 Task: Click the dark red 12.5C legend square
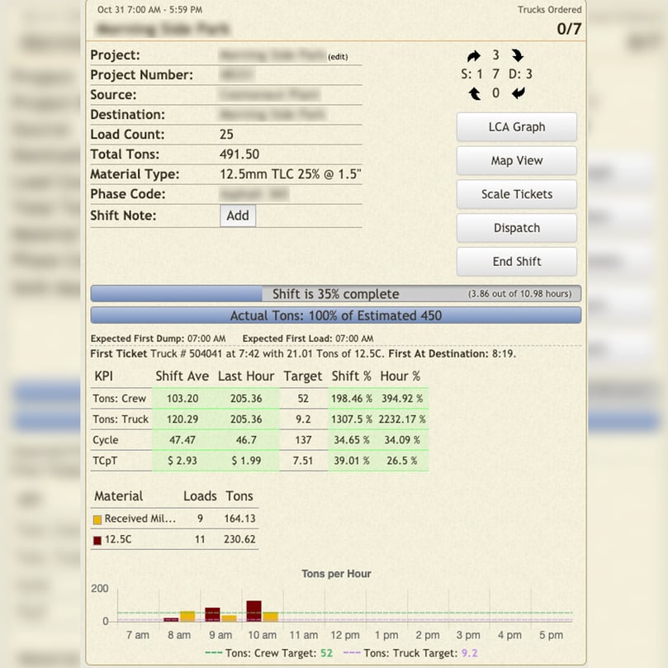pyautogui.click(x=97, y=540)
